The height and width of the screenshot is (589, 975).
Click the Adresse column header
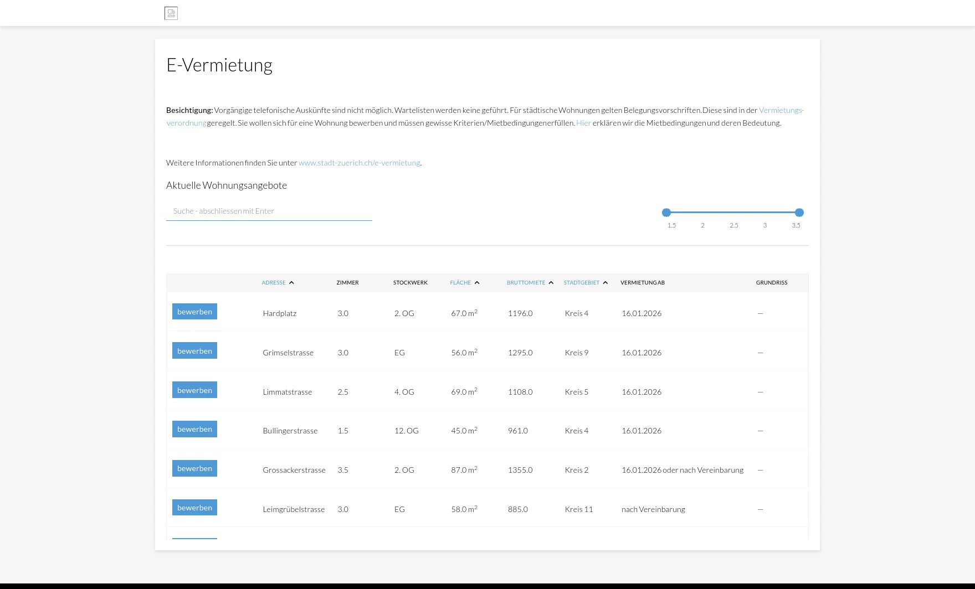click(x=273, y=283)
